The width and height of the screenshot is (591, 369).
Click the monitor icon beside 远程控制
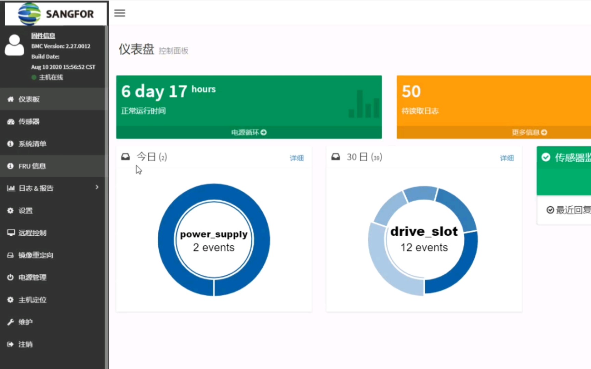[x=11, y=233]
